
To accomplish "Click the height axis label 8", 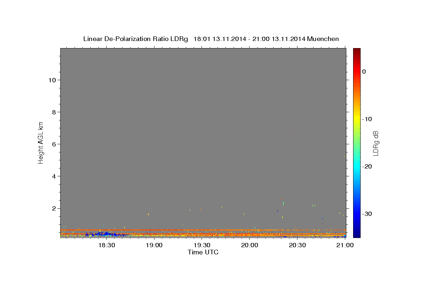I will tap(53, 112).
